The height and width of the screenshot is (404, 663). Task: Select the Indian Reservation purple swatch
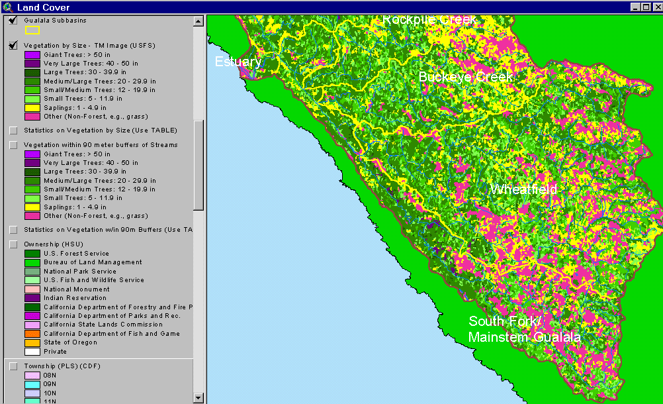pos(32,298)
